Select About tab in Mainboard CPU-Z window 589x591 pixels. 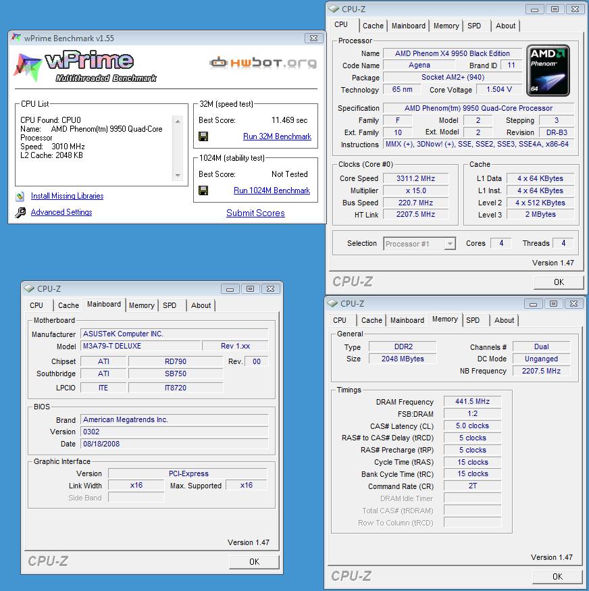[x=201, y=305]
